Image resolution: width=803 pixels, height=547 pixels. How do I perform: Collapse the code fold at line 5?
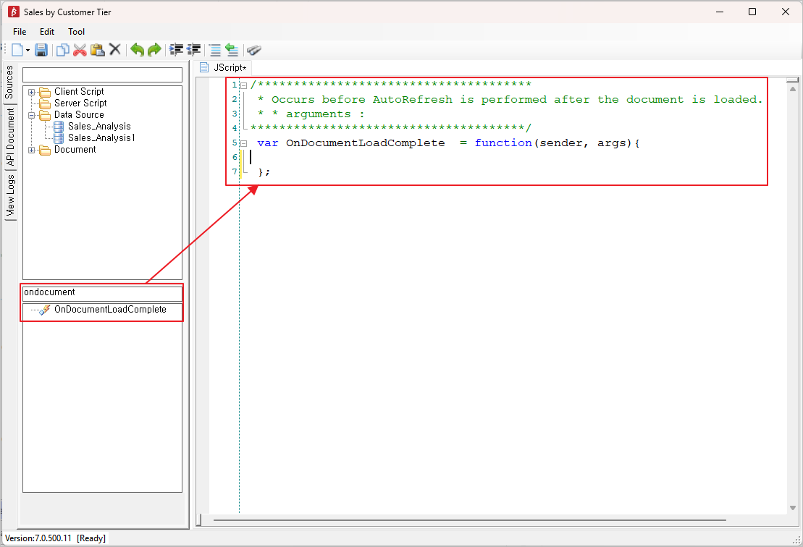244,143
